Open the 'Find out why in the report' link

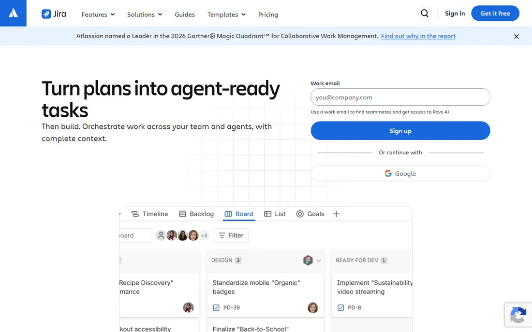point(418,36)
